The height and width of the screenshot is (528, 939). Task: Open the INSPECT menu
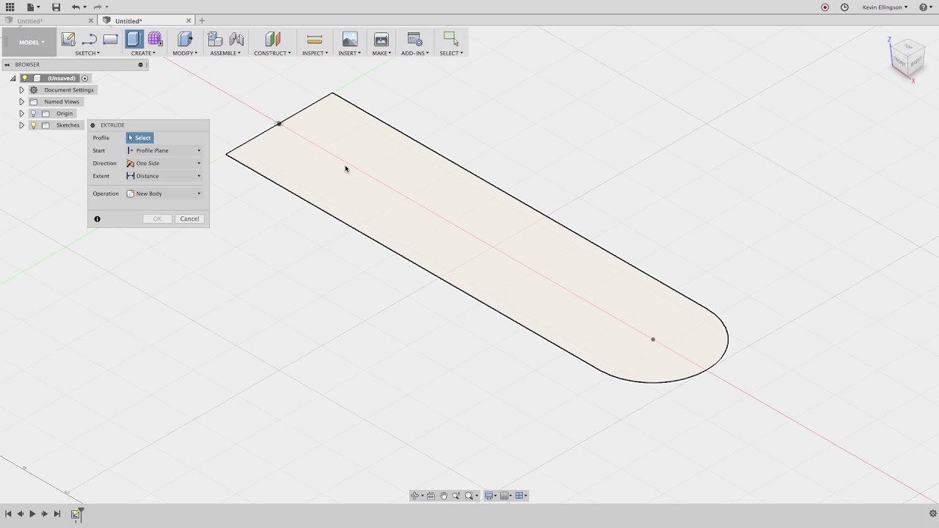point(315,54)
